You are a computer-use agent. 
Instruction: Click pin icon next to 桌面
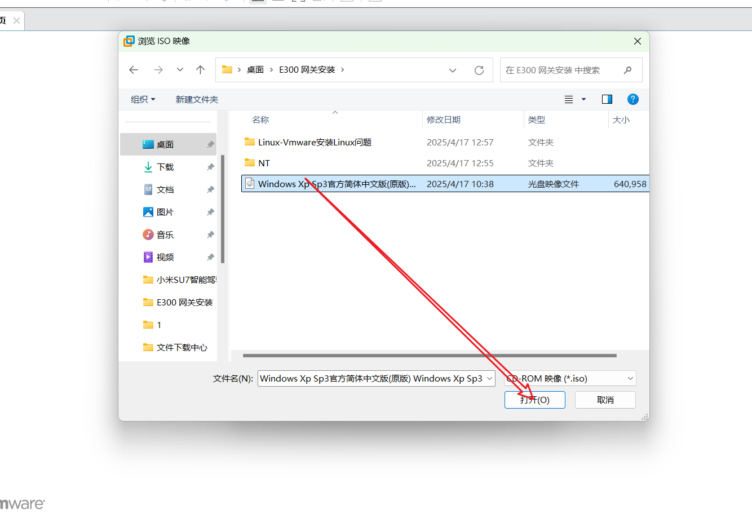click(210, 144)
